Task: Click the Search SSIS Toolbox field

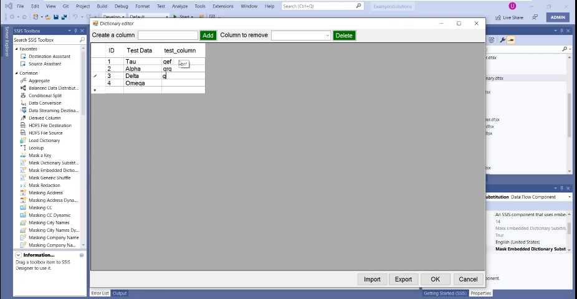Action: (46, 40)
